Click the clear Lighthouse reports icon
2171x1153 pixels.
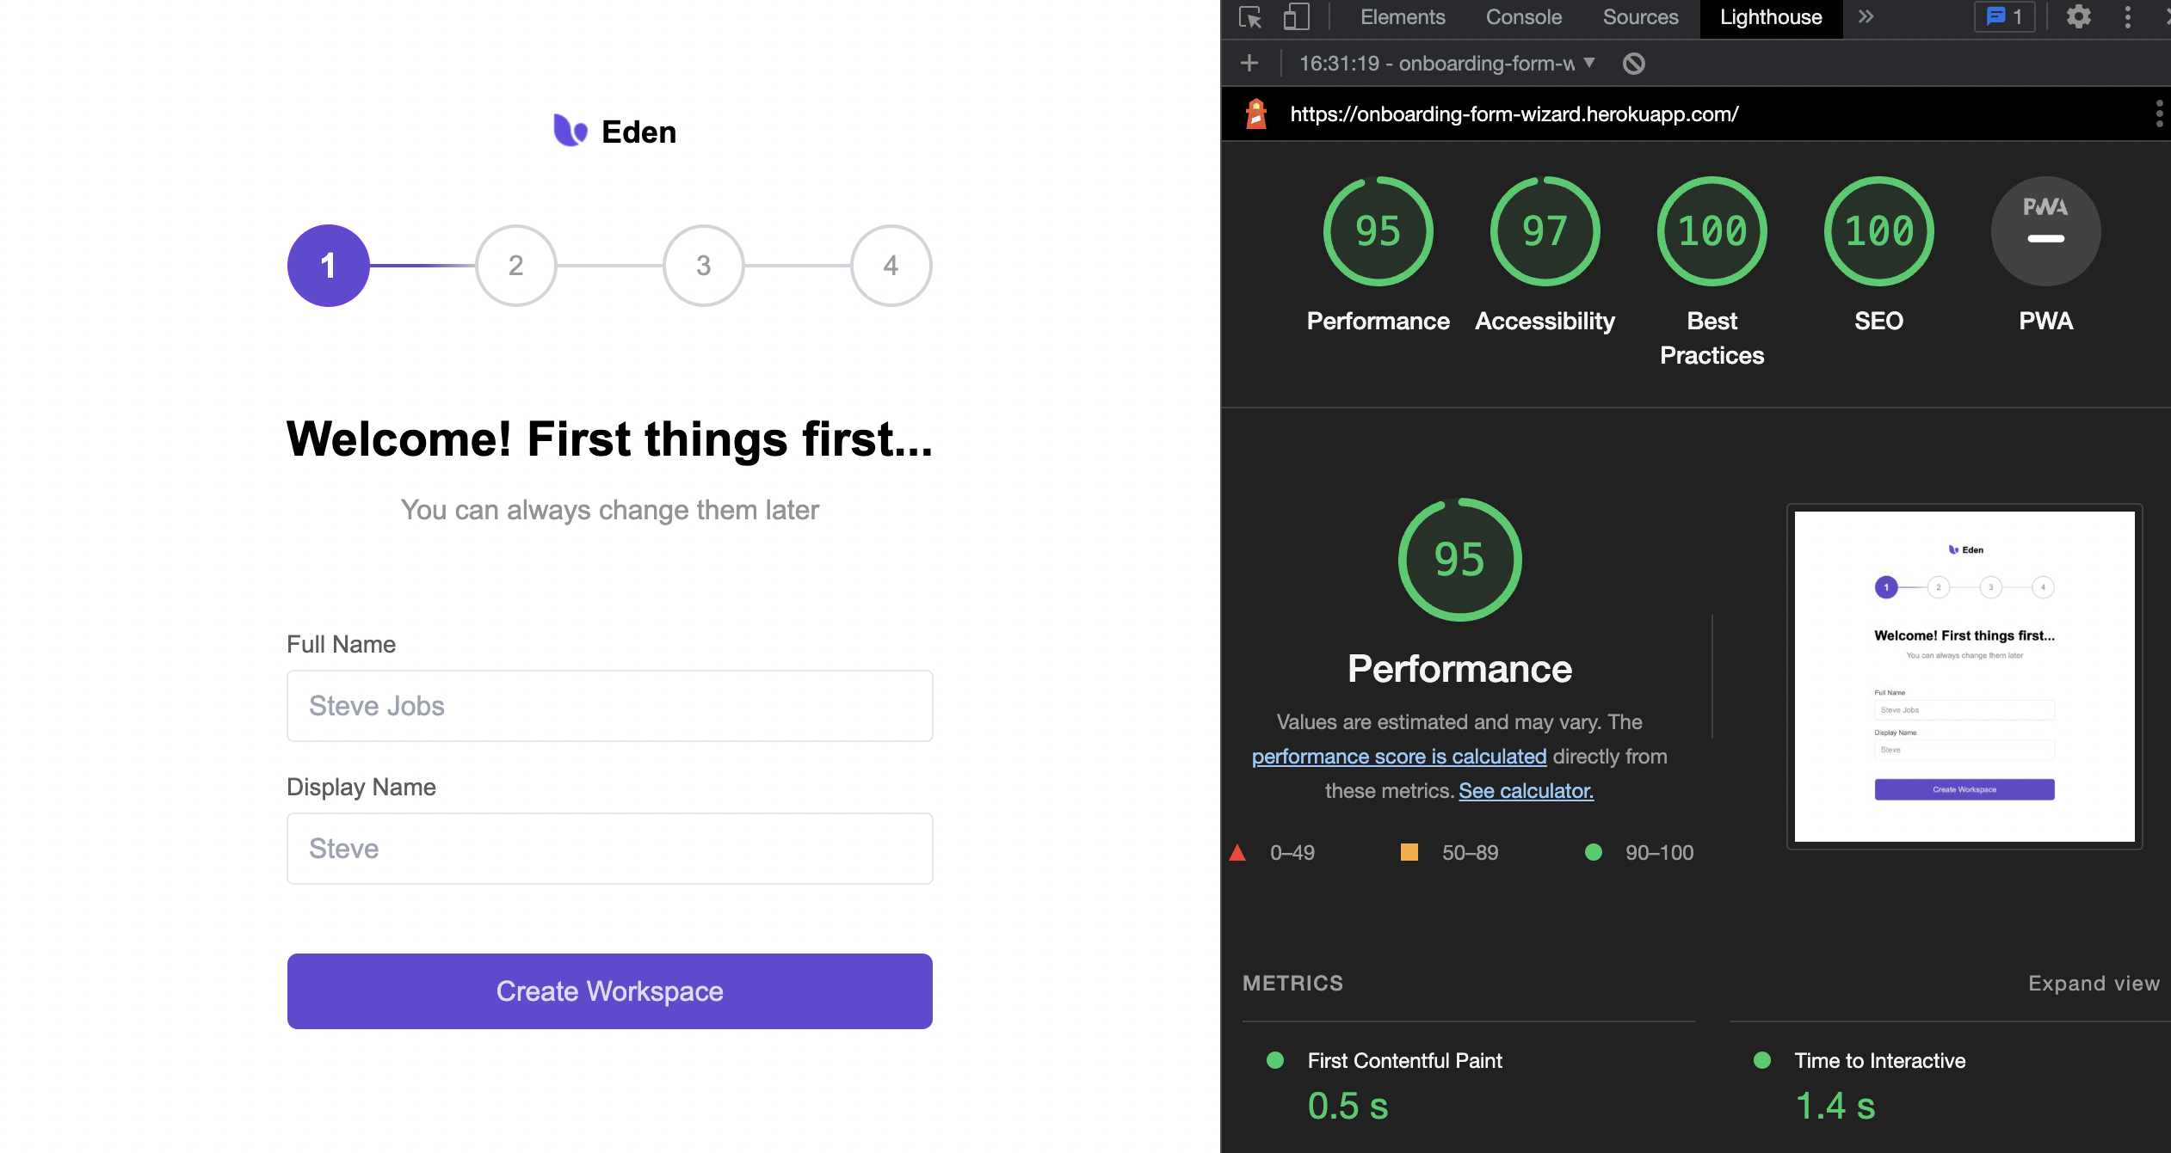[x=1634, y=63]
